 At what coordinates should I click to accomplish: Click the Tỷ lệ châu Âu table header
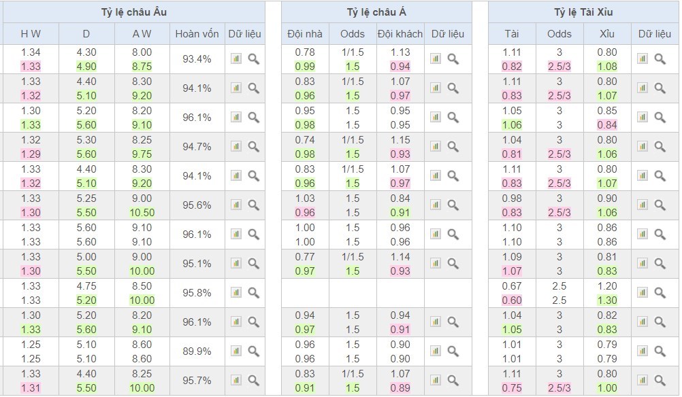pos(133,12)
